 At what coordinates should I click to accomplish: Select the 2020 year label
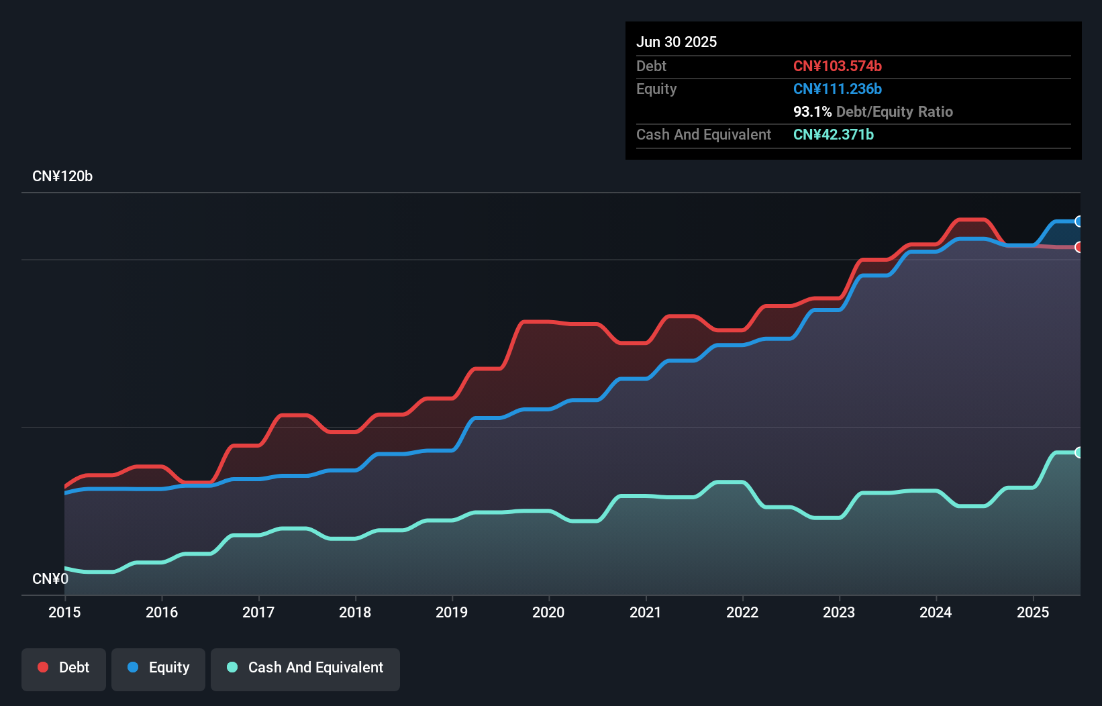pos(548,612)
